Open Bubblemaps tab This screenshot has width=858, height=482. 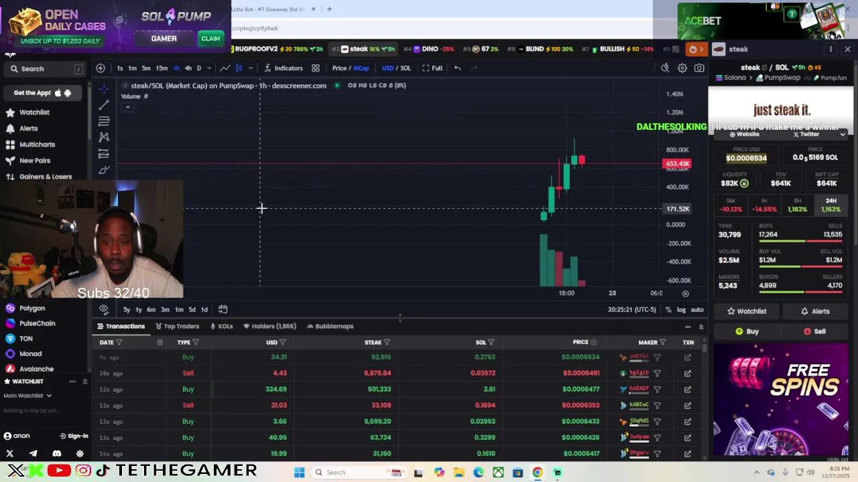[x=330, y=327]
